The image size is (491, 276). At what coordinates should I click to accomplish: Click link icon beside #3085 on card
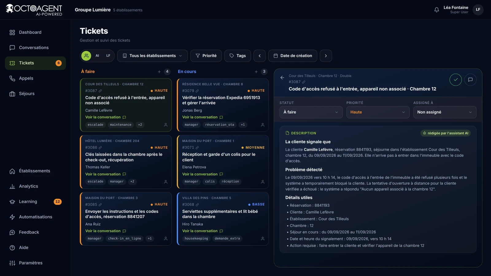click(x=100, y=205)
